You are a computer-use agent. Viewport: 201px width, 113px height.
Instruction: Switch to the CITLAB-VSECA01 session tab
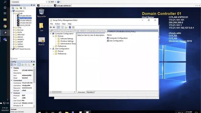click(x=45, y=6)
